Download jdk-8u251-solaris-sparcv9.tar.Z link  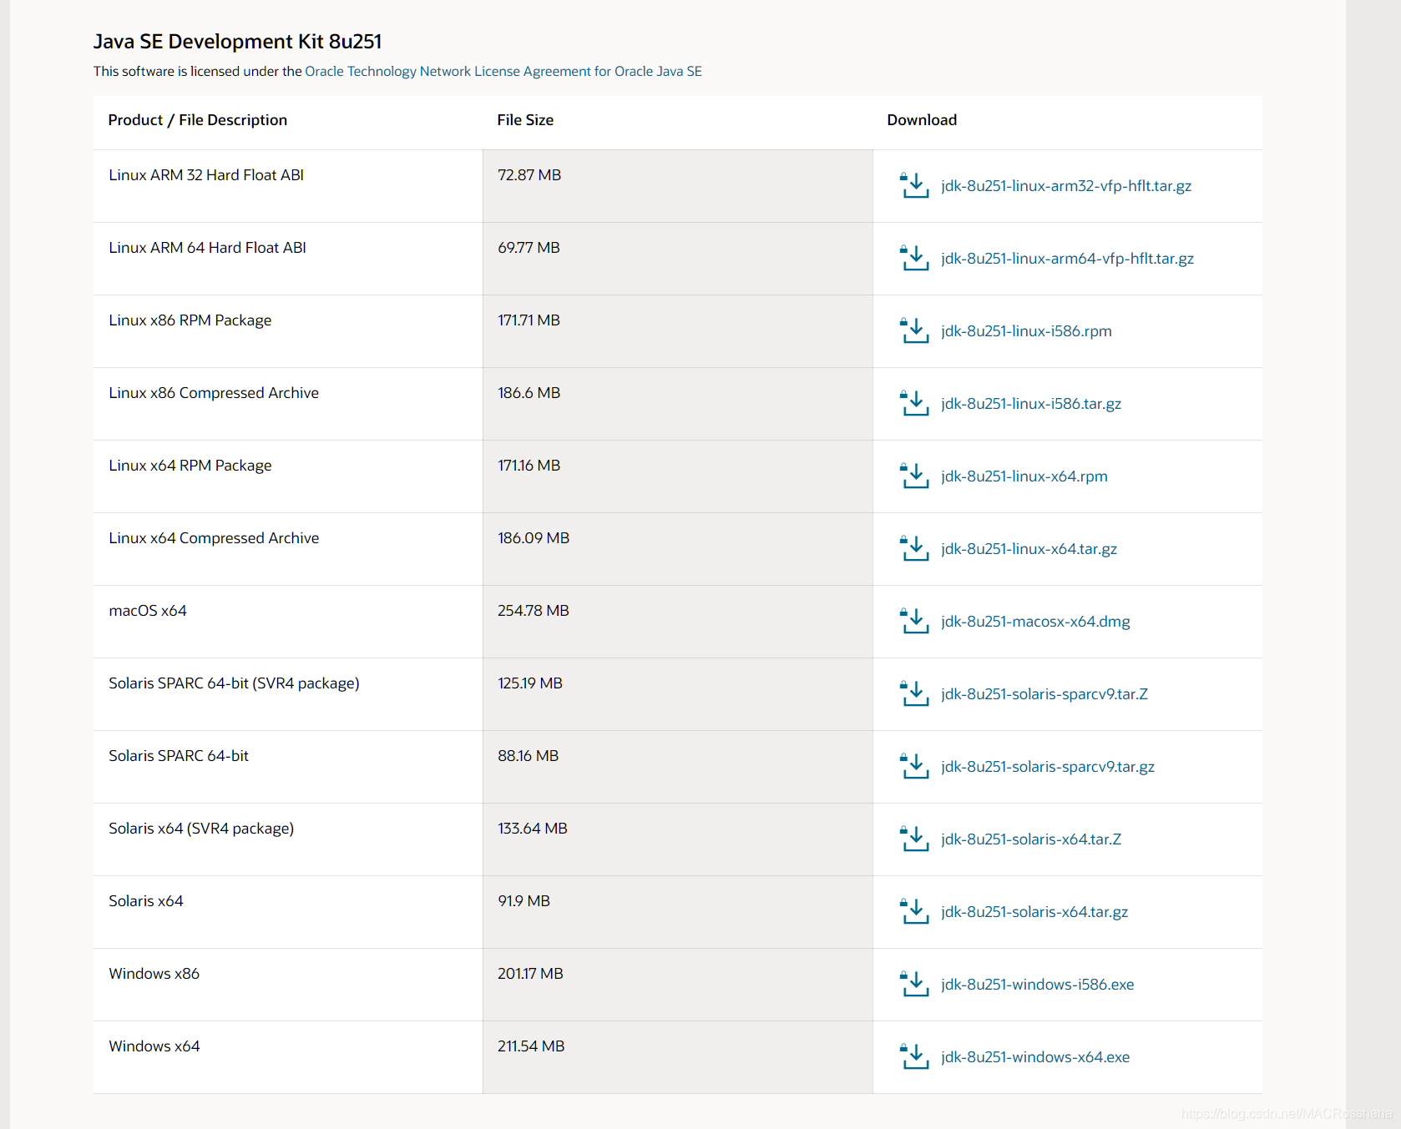tap(1044, 694)
